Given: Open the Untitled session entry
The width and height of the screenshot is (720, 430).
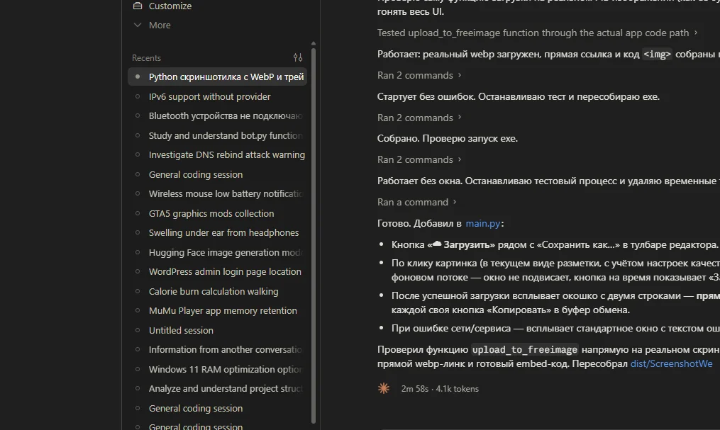Looking at the screenshot, I should [x=217, y=330].
